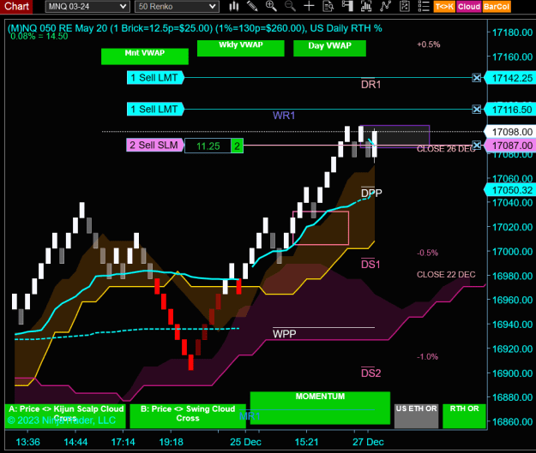Open the data box document icon
Screen dimensions: 536x453
328,6
